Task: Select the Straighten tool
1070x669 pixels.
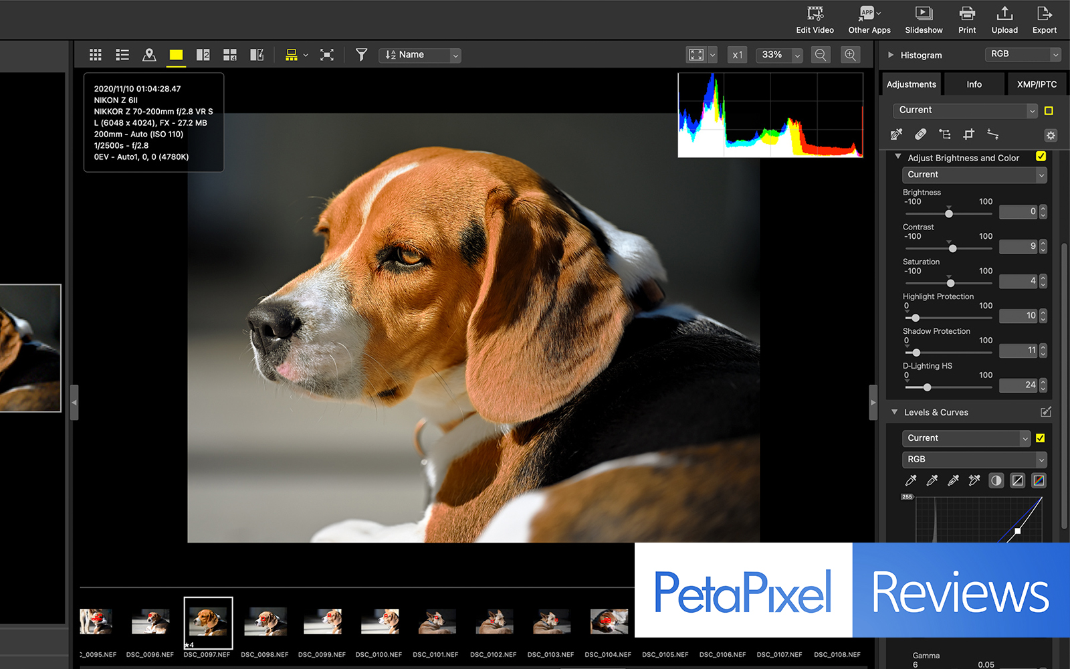Action: coord(992,134)
